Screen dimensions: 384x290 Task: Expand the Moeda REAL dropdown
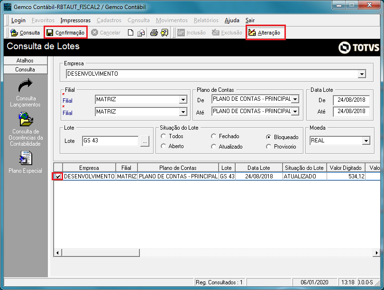pos(366,141)
